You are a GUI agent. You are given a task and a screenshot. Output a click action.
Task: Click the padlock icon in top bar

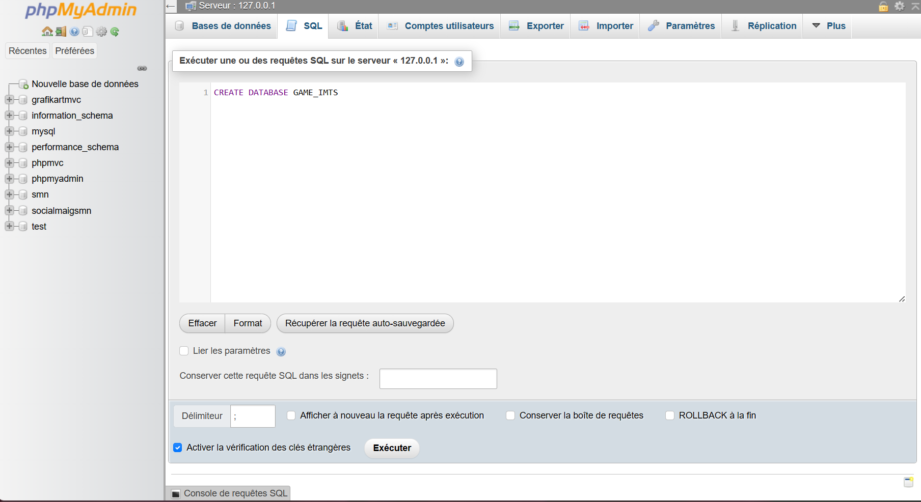pos(883,6)
